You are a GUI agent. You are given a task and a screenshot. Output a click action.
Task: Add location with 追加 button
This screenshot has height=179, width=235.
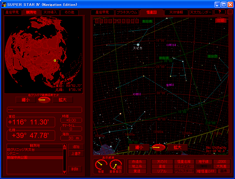click(76, 147)
